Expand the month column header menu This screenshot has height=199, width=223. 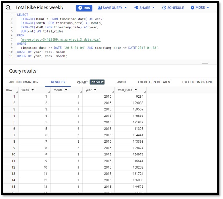click(66, 90)
